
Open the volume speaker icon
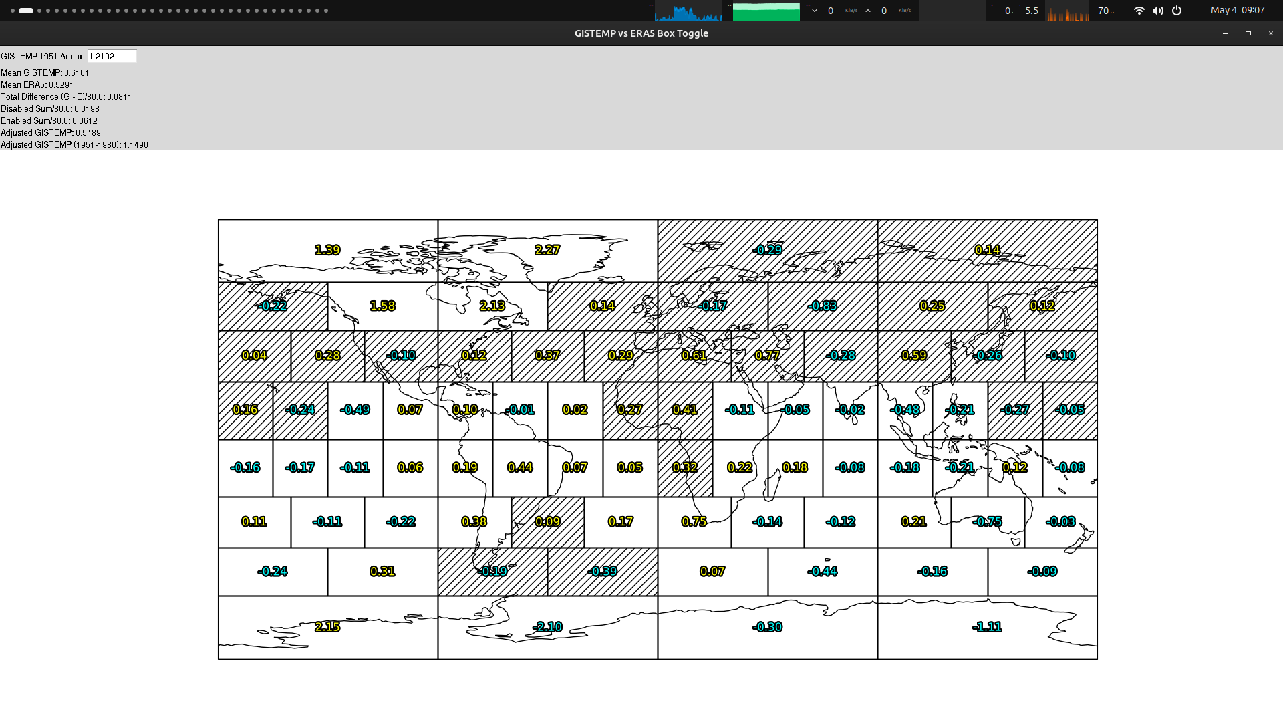[1158, 11]
